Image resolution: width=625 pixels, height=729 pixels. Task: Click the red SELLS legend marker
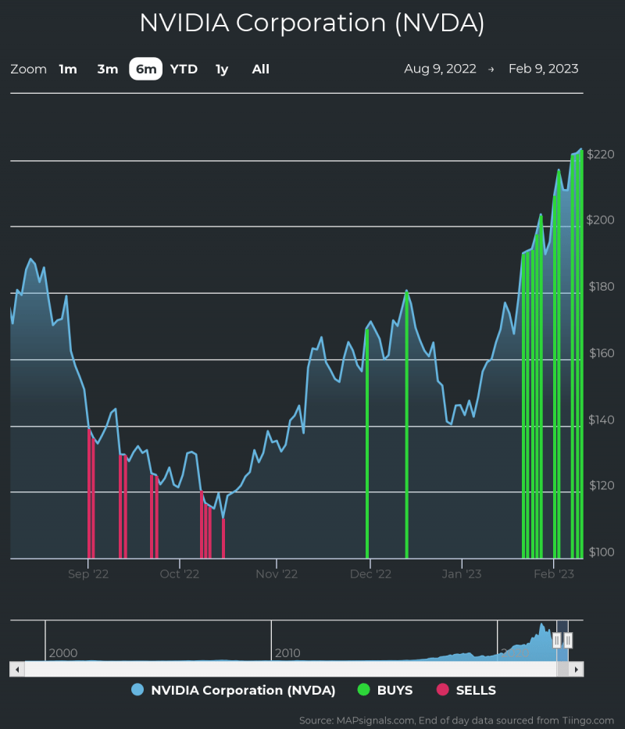443,689
